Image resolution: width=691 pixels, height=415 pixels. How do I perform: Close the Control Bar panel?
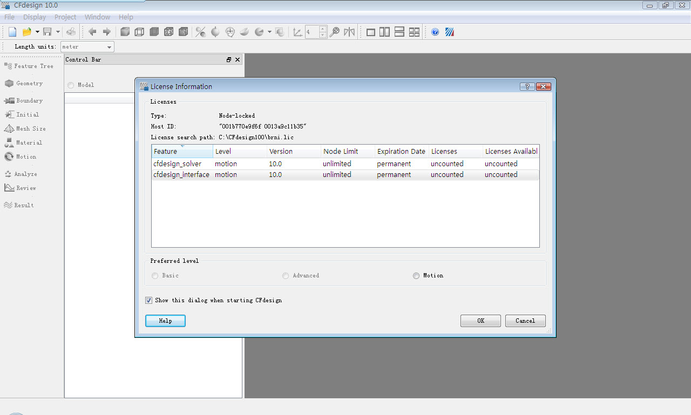click(x=238, y=60)
